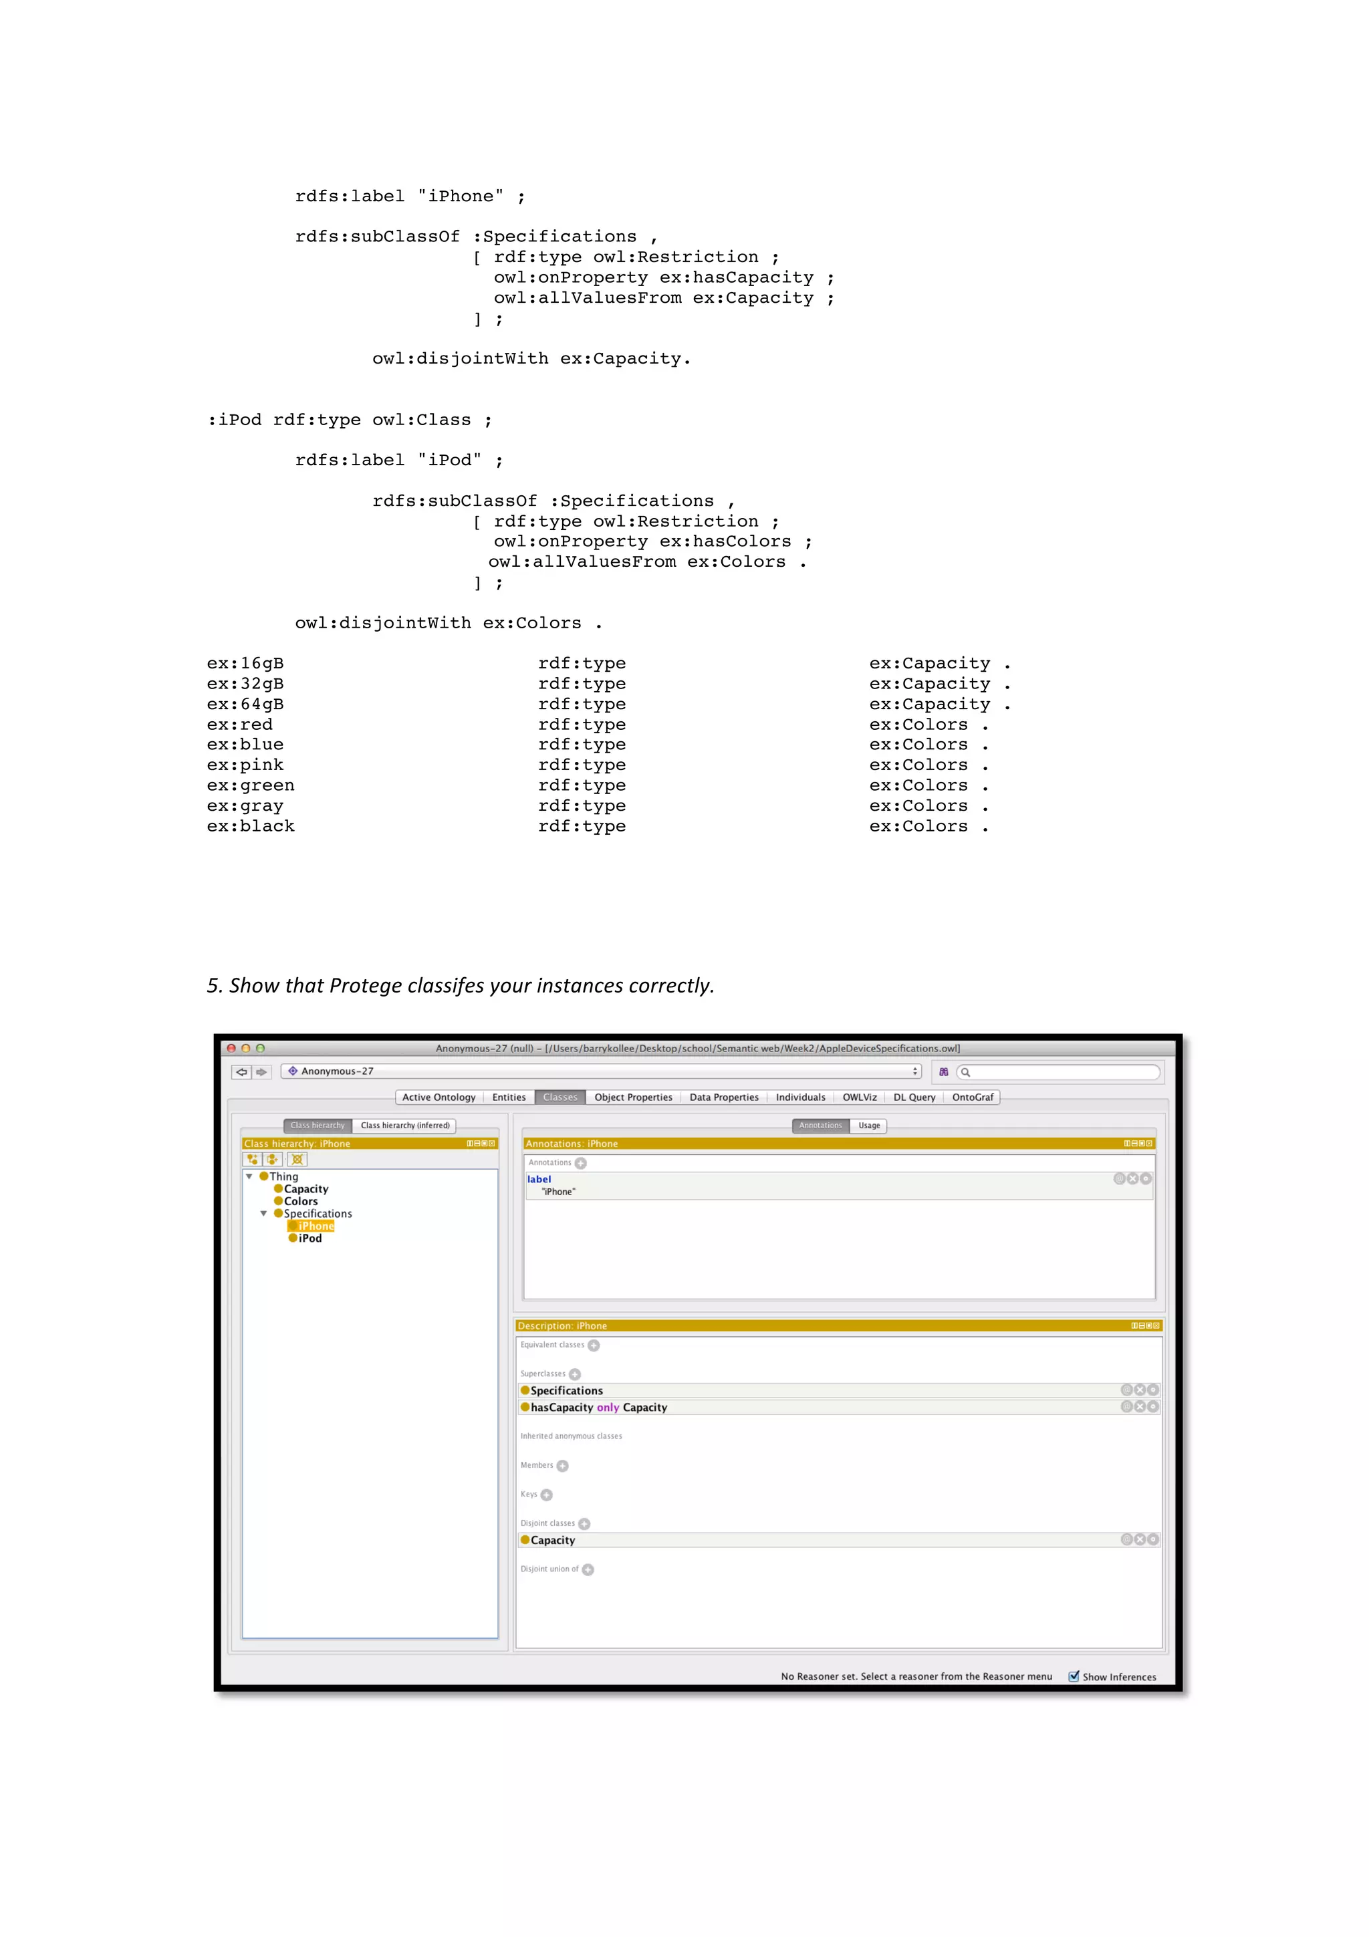The image size is (1369, 1937).
Task: Toggle the Show Inferences checkbox
Action: pyautogui.click(x=1074, y=1676)
